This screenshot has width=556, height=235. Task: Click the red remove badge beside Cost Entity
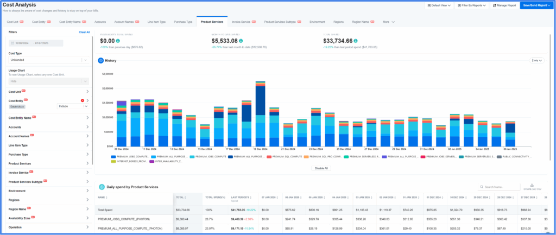[83, 100]
